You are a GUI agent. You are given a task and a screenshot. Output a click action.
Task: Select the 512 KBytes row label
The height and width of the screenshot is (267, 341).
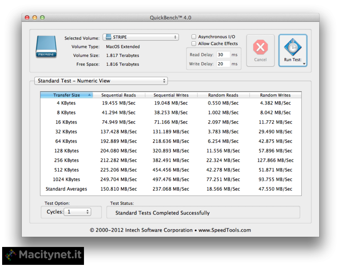click(x=66, y=170)
